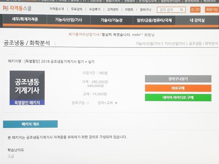Click the orange 바로구매 buy-now button
This screenshot has height=164, width=219.
click(x=178, y=88)
